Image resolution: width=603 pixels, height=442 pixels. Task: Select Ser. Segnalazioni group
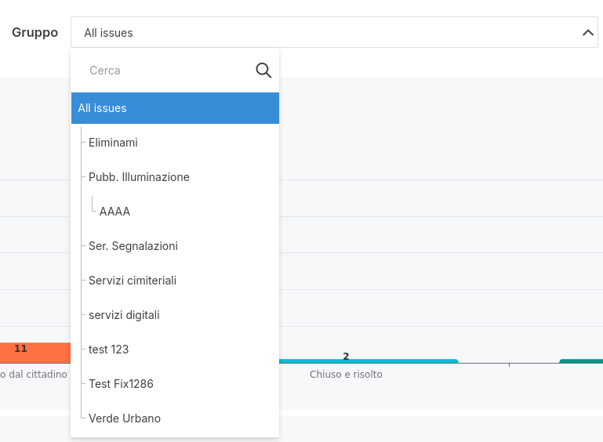(133, 246)
